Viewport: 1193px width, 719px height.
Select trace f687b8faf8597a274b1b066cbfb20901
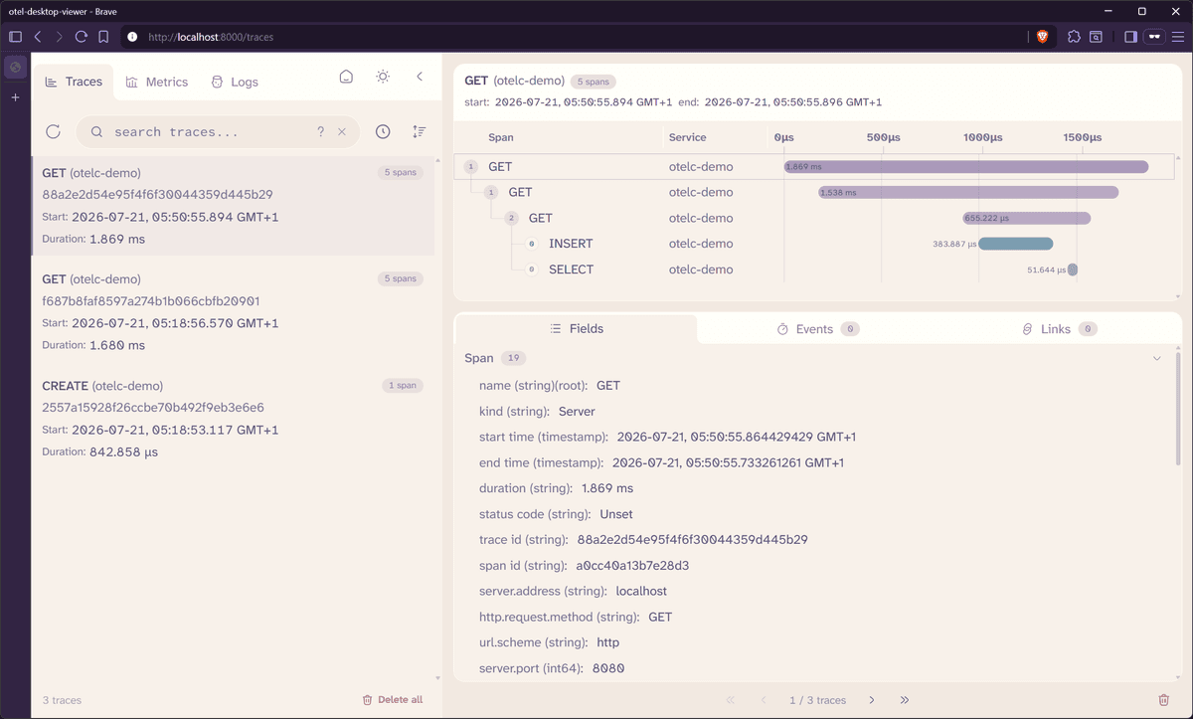234,312
